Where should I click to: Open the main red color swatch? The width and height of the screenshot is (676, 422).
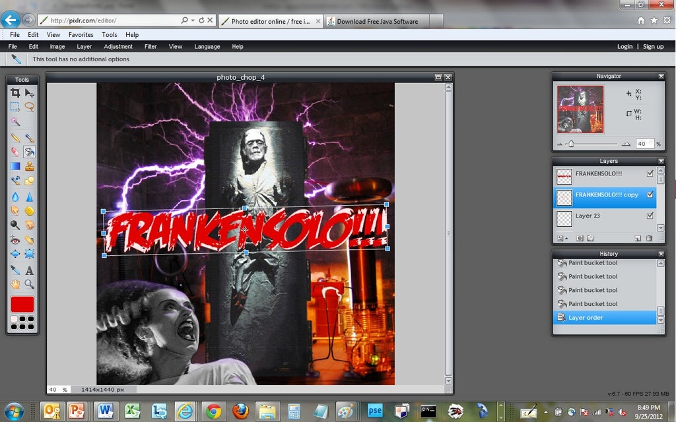pos(22,304)
